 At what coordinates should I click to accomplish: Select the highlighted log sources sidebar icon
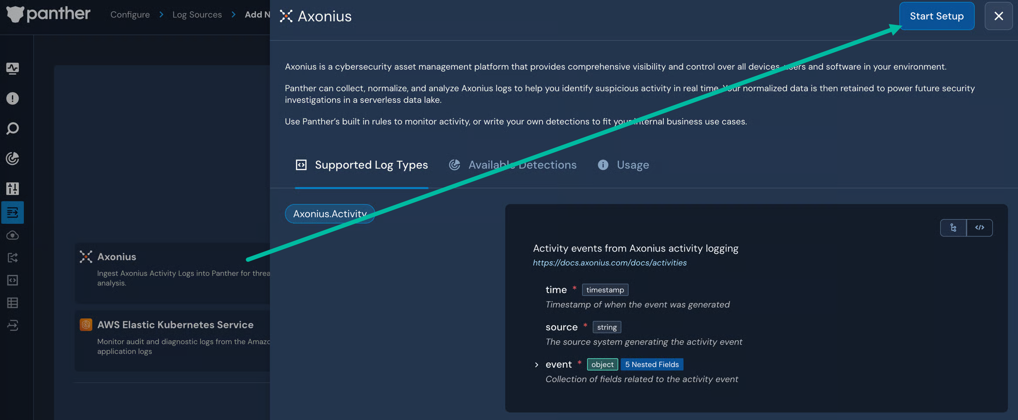(x=12, y=213)
